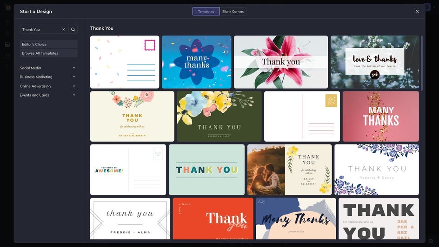Image resolution: width=439 pixels, height=247 pixels.
Task: Switch to the Templates tab
Action: click(x=206, y=11)
